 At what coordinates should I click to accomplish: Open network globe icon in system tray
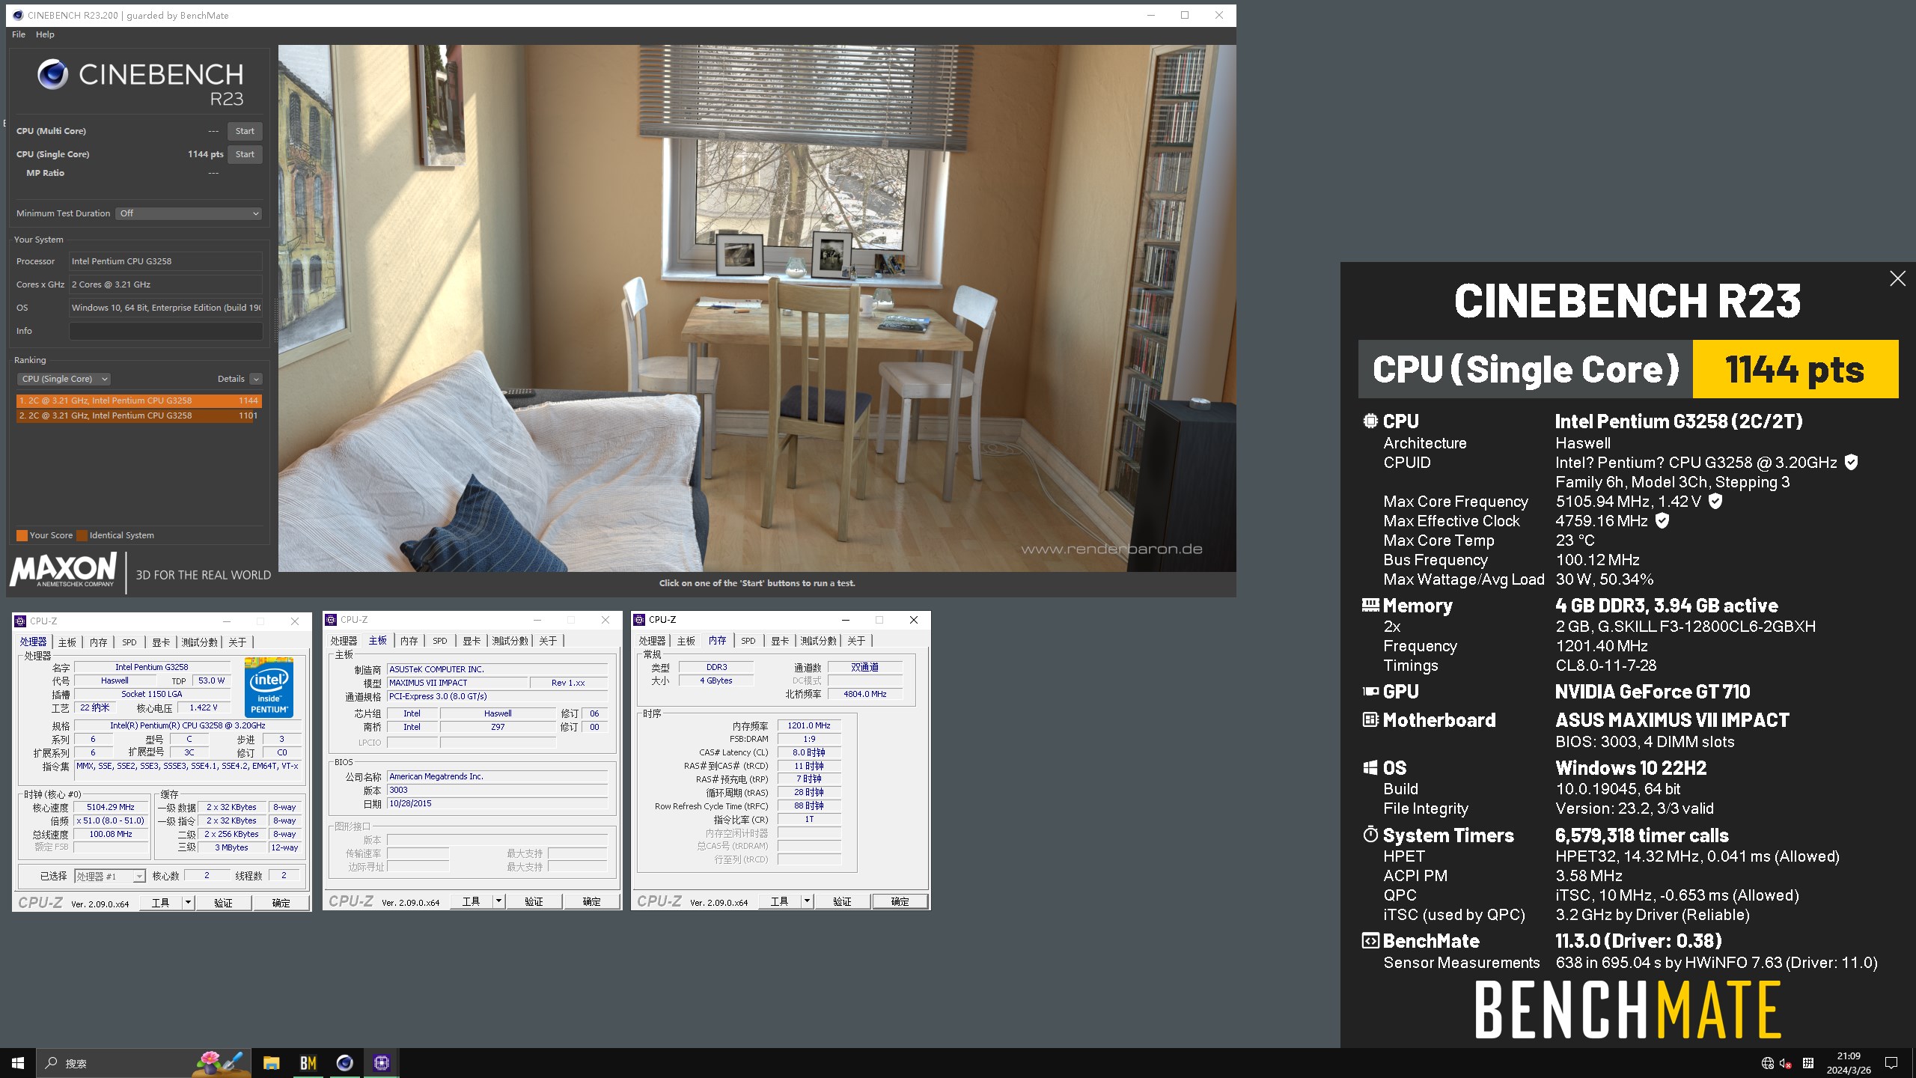1767,1063
